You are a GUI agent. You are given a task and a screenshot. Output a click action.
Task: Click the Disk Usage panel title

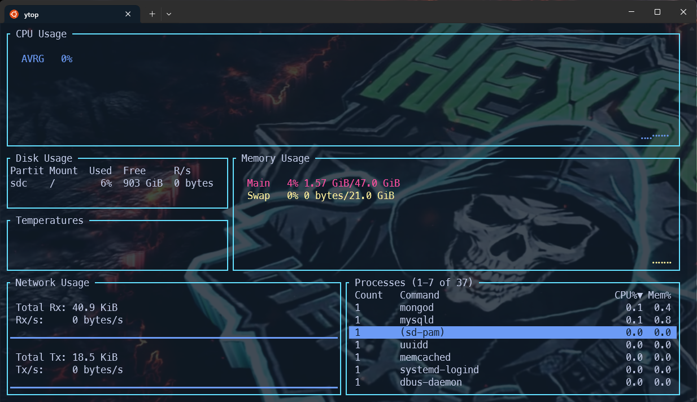[x=44, y=158]
